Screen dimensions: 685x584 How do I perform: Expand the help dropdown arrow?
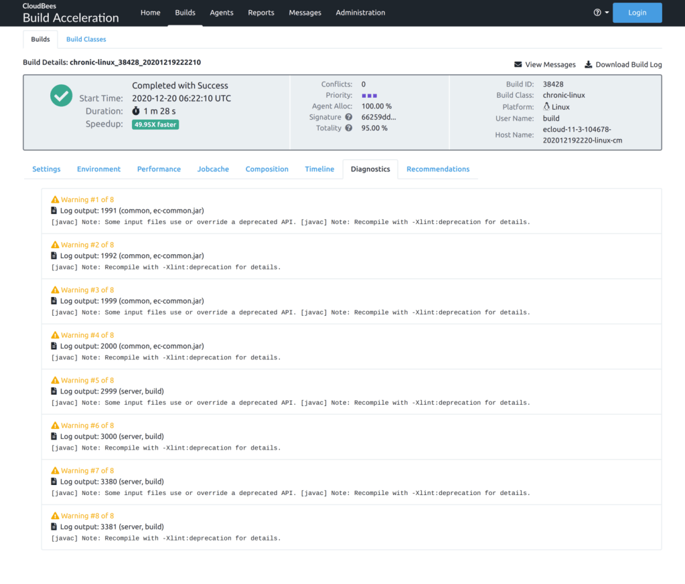(607, 13)
